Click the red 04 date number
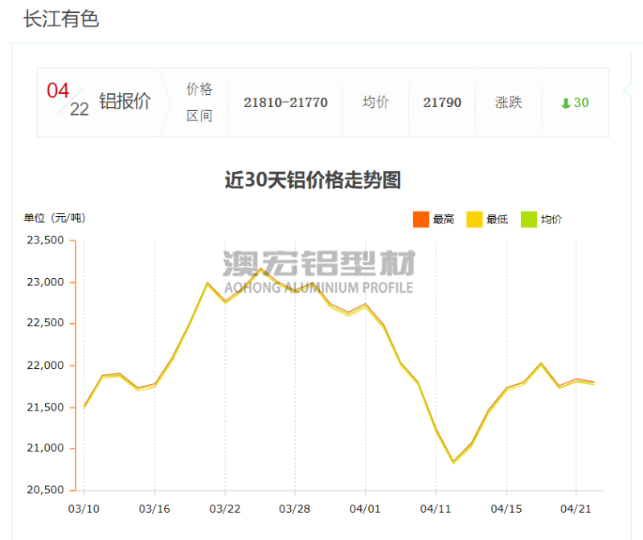 click(x=59, y=92)
